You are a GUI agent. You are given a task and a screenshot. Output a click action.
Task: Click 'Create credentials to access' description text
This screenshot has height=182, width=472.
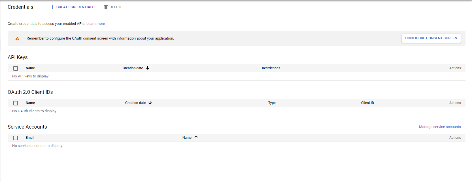point(46,24)
